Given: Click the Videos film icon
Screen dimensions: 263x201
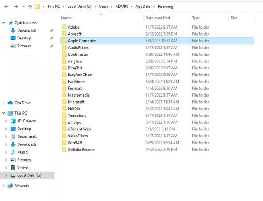Looking at the screenshot, I should (13, 168).
